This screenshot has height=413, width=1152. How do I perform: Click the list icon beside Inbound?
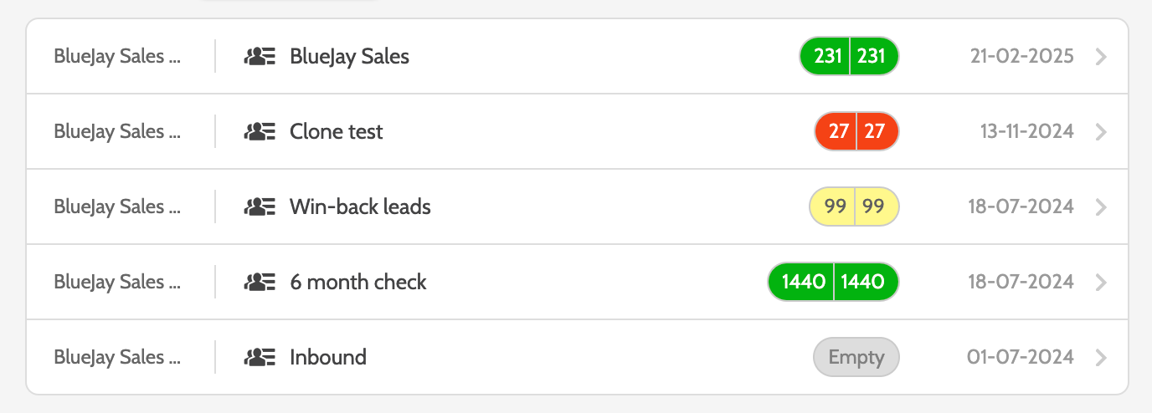tap(260, 358)
